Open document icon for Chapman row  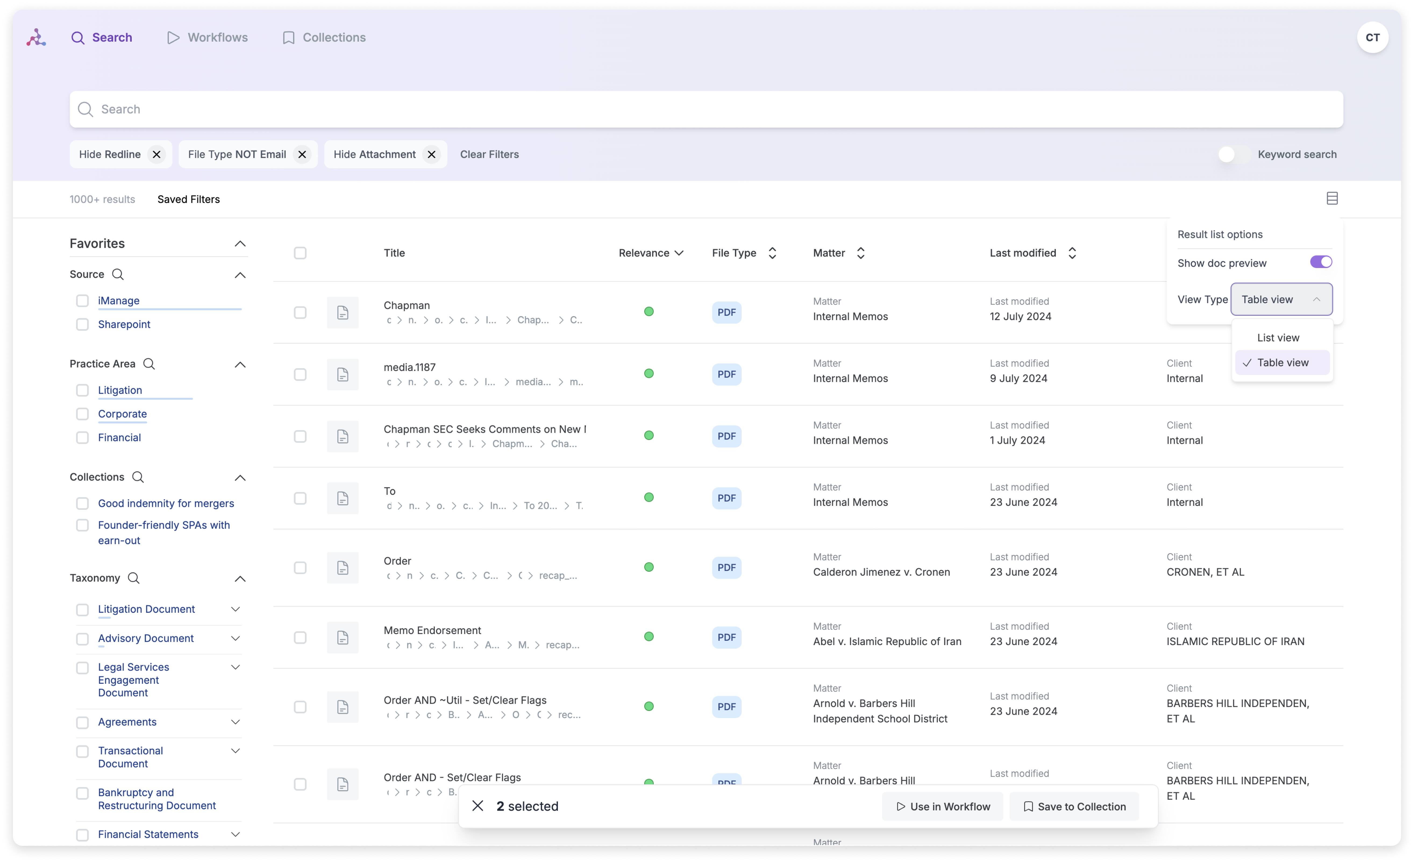coord(343,313)
